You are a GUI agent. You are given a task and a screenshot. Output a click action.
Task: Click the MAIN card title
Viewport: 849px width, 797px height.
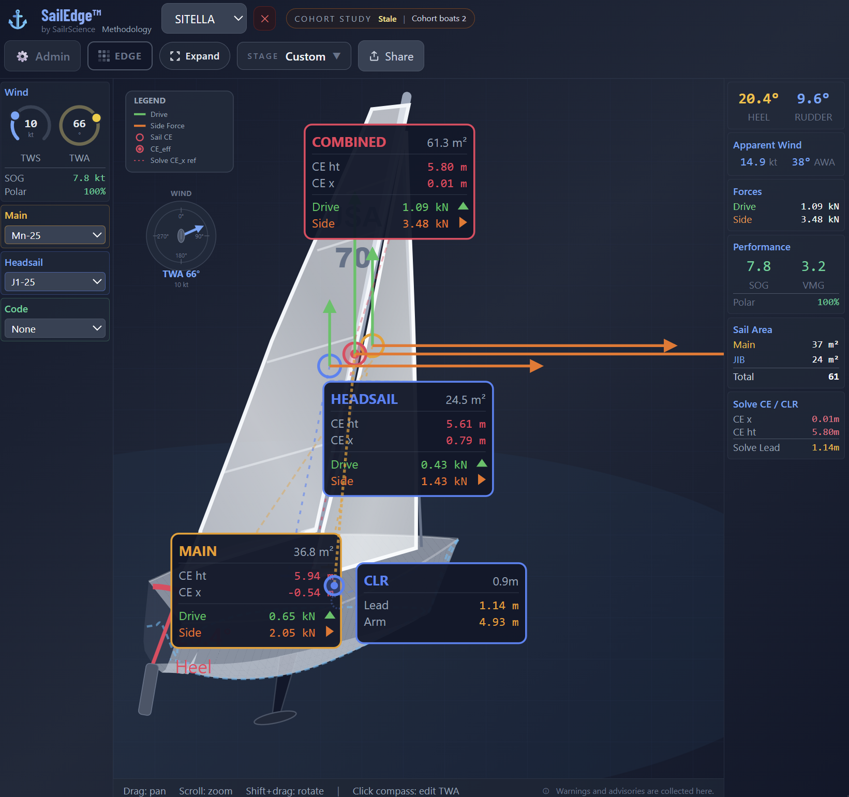tap(198, 551)
